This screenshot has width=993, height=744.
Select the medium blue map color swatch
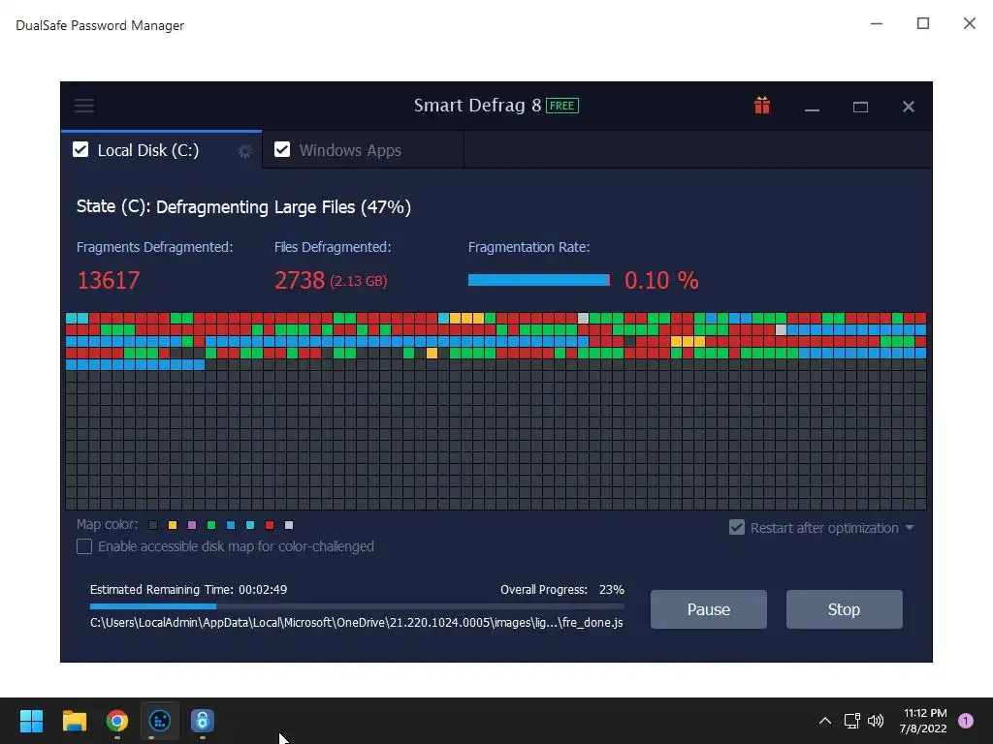click(x=231, y=525)
